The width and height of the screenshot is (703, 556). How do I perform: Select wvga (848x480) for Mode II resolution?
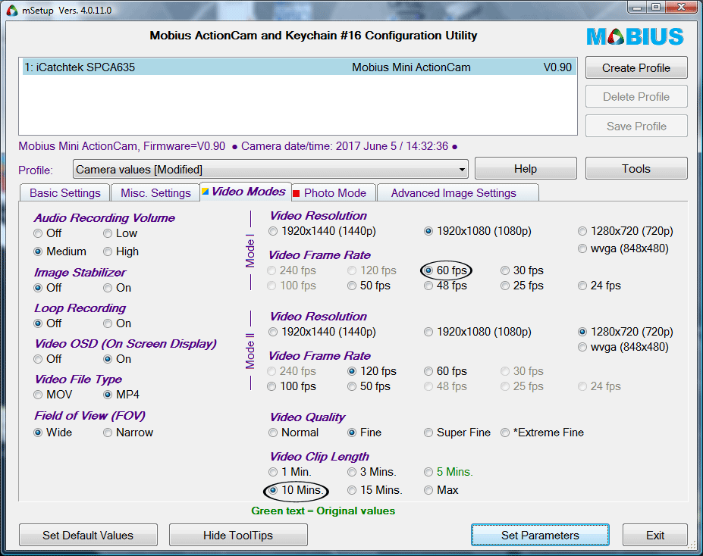click(x=623, y=347)
